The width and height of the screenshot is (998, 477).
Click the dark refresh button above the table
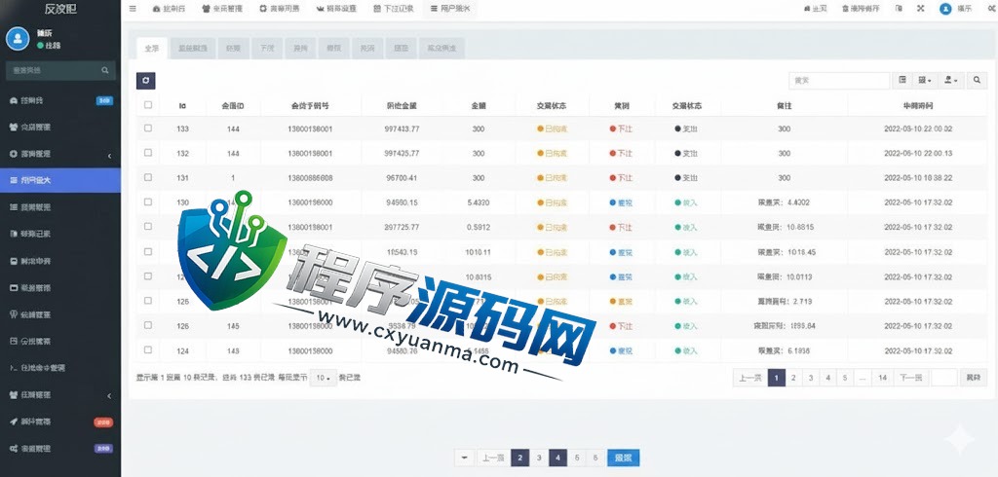tap(146, 81)
